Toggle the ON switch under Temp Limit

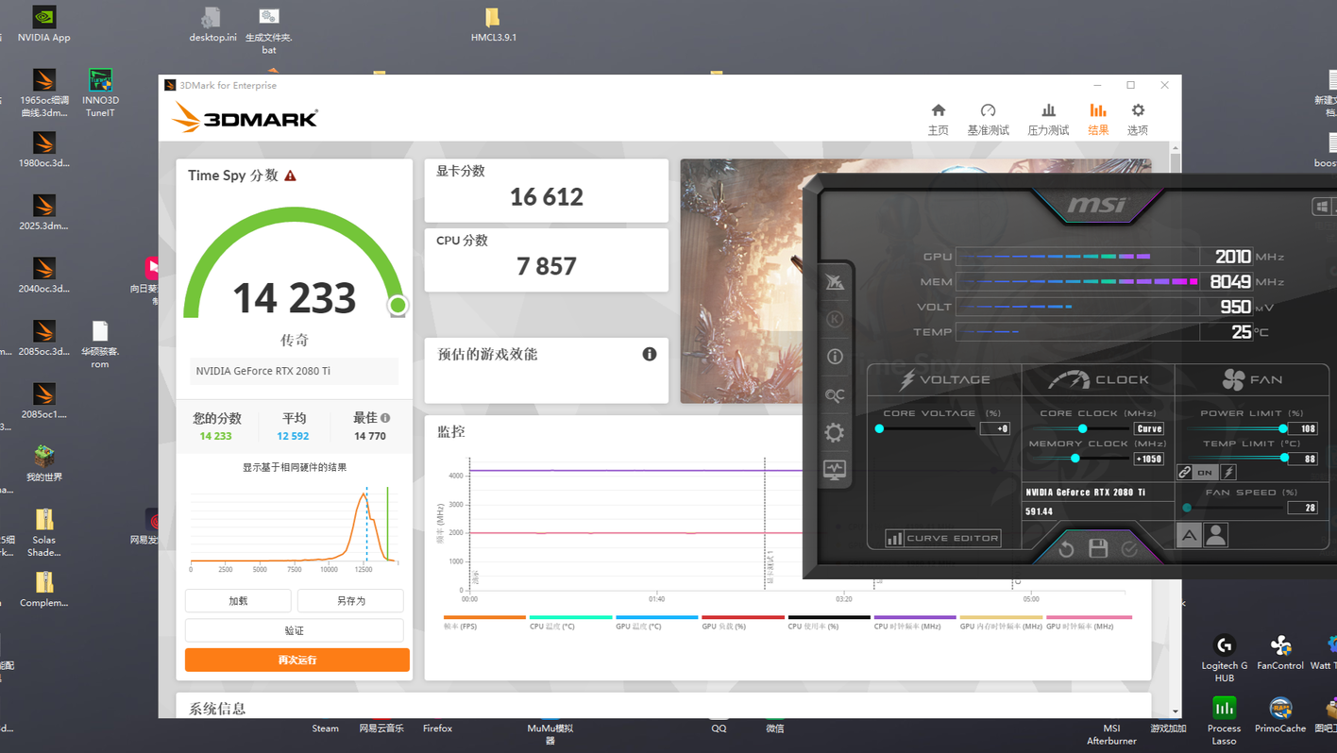[x=1206, y=472]
